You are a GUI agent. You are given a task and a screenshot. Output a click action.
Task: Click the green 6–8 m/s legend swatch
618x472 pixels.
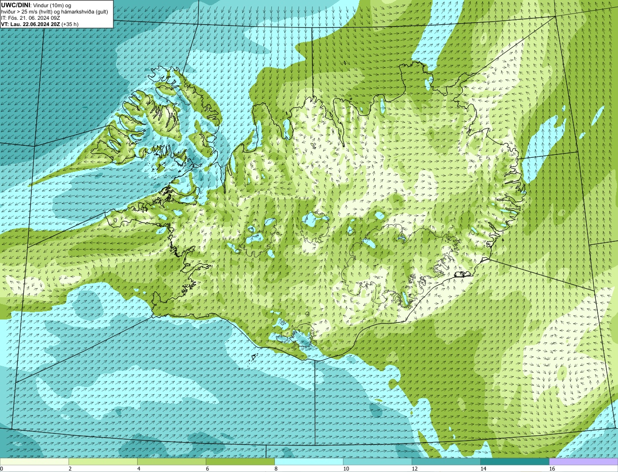pyautogui.click(x=240, y=462)
